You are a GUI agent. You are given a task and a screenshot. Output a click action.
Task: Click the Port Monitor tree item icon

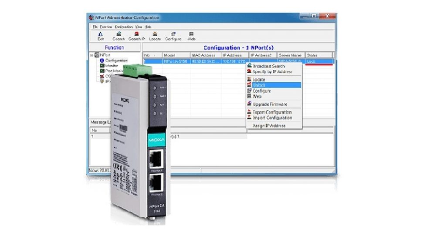pos(102,71)
